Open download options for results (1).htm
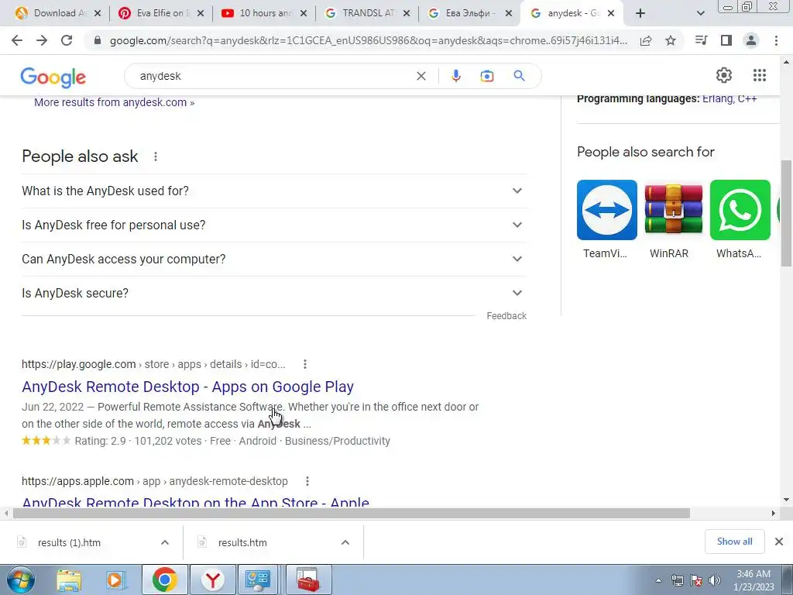793x595 pixels. (165, 542)
